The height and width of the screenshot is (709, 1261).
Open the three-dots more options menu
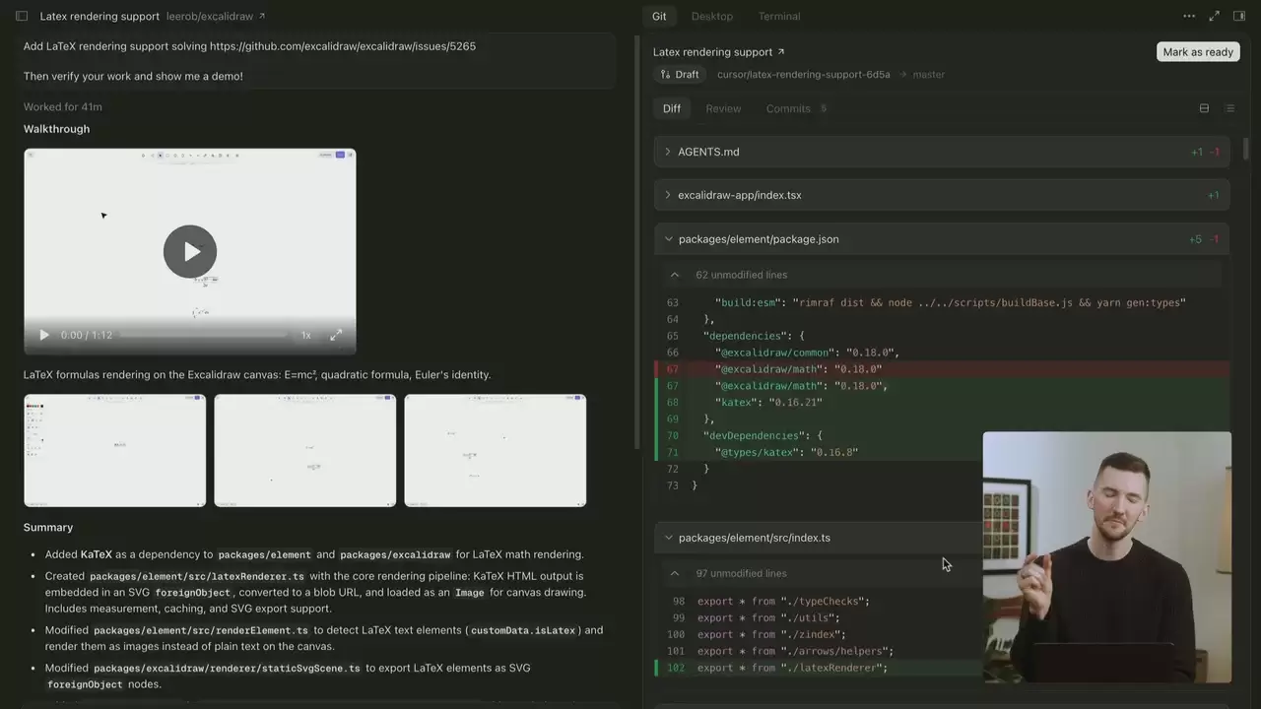(1189, 16)
